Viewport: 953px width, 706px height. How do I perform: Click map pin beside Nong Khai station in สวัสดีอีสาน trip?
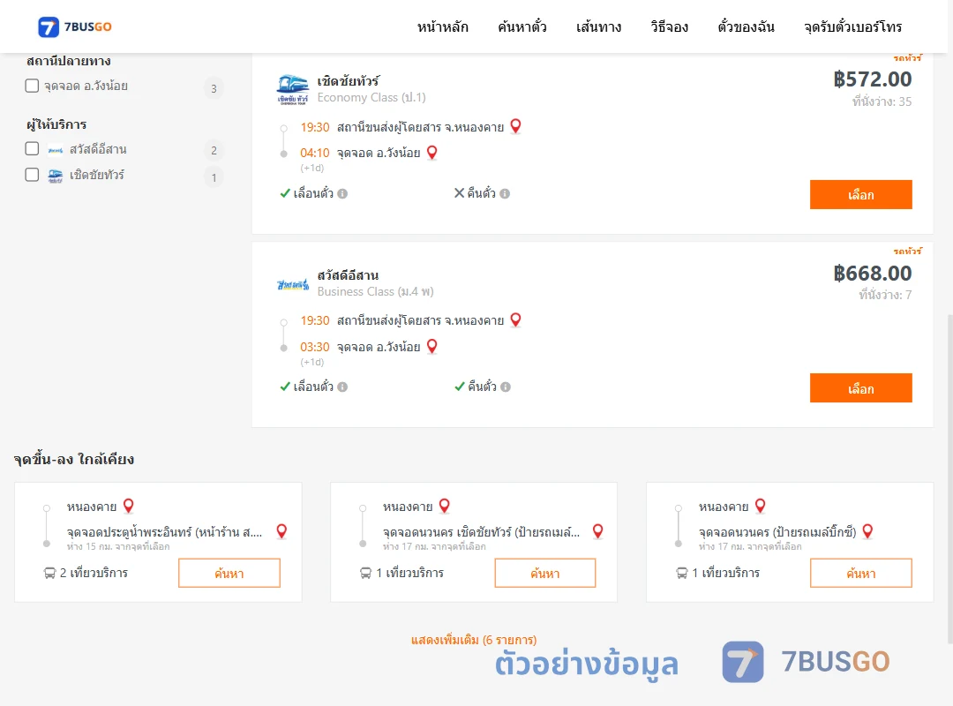(x=515, y=319)
